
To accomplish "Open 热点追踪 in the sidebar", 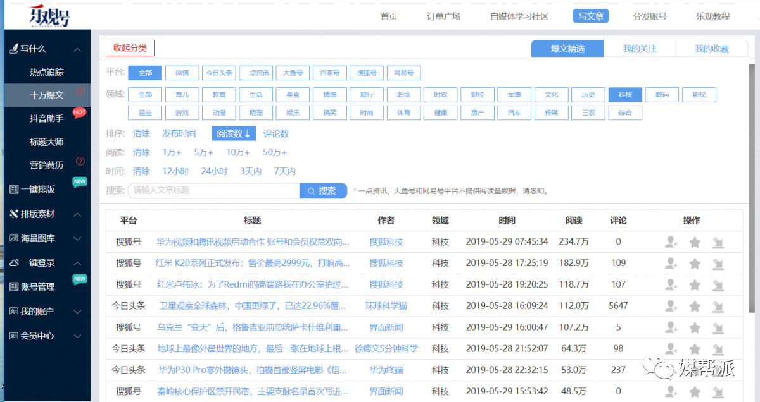I will [47, 72].
